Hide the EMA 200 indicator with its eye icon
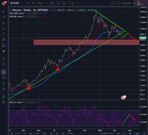The width and height of the screenshot is (148, 135). point(28,13)
